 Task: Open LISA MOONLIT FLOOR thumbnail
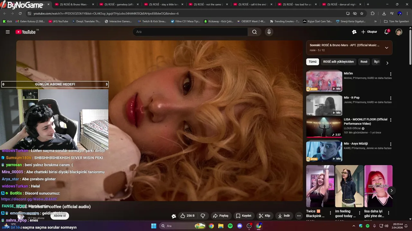pyautogui.click(x=324, y=127)
